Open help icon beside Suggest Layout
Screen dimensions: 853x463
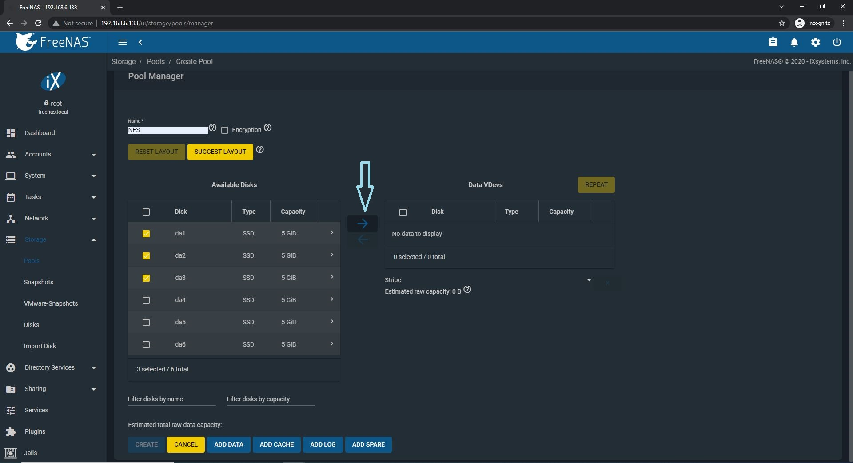click(260, 150)
